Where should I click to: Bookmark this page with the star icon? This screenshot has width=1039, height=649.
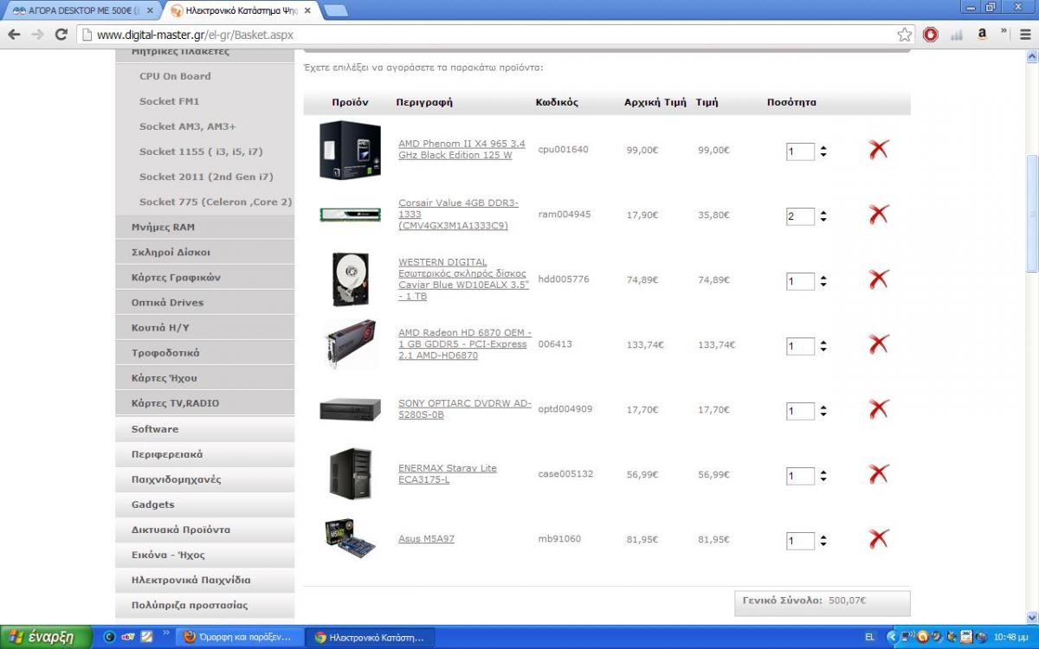coord(904,35)
